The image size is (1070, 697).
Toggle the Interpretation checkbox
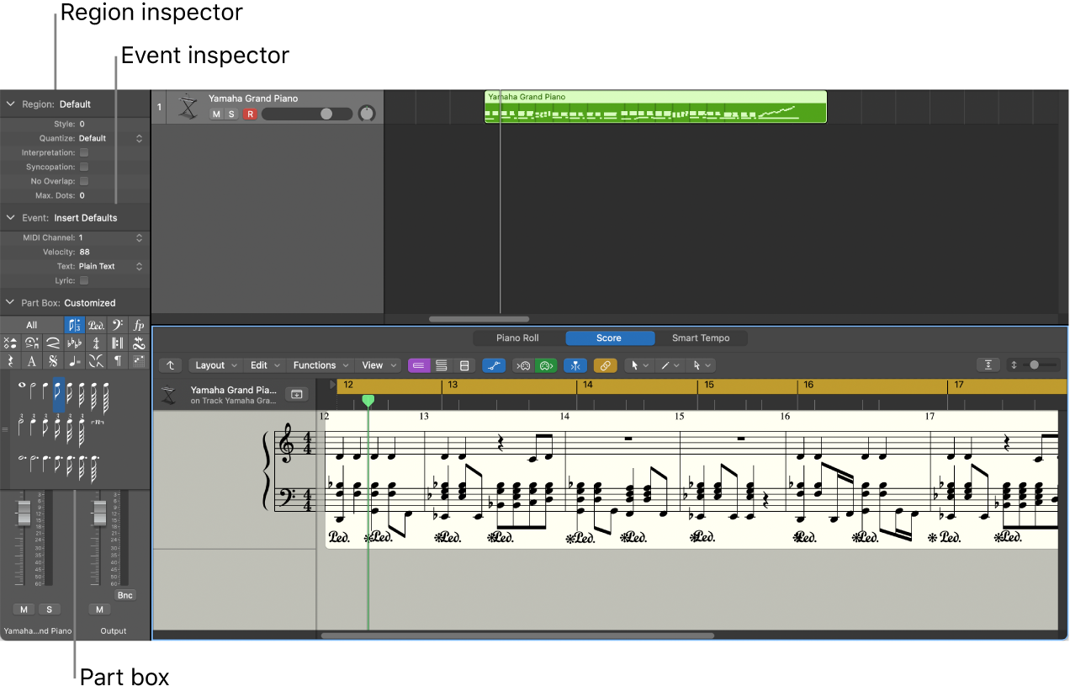click(84, 152)
